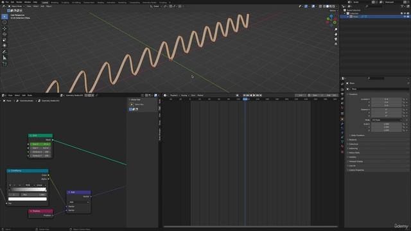
Task: Select the Annotate tool in the viewport toolbar
Action: click(x=4, y=52)
